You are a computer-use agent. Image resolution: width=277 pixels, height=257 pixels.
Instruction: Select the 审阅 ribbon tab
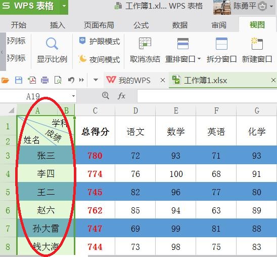(x=219, y=25)
